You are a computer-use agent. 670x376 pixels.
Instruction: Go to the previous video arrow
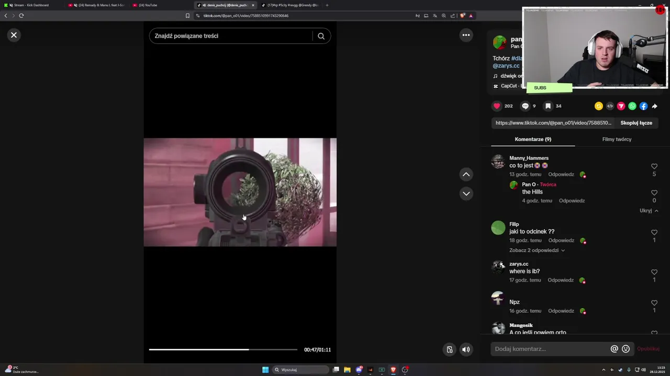466,174
